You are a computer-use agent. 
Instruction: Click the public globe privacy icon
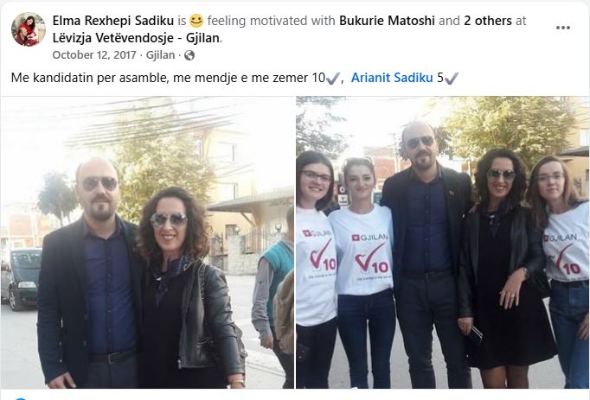[189, 55]
